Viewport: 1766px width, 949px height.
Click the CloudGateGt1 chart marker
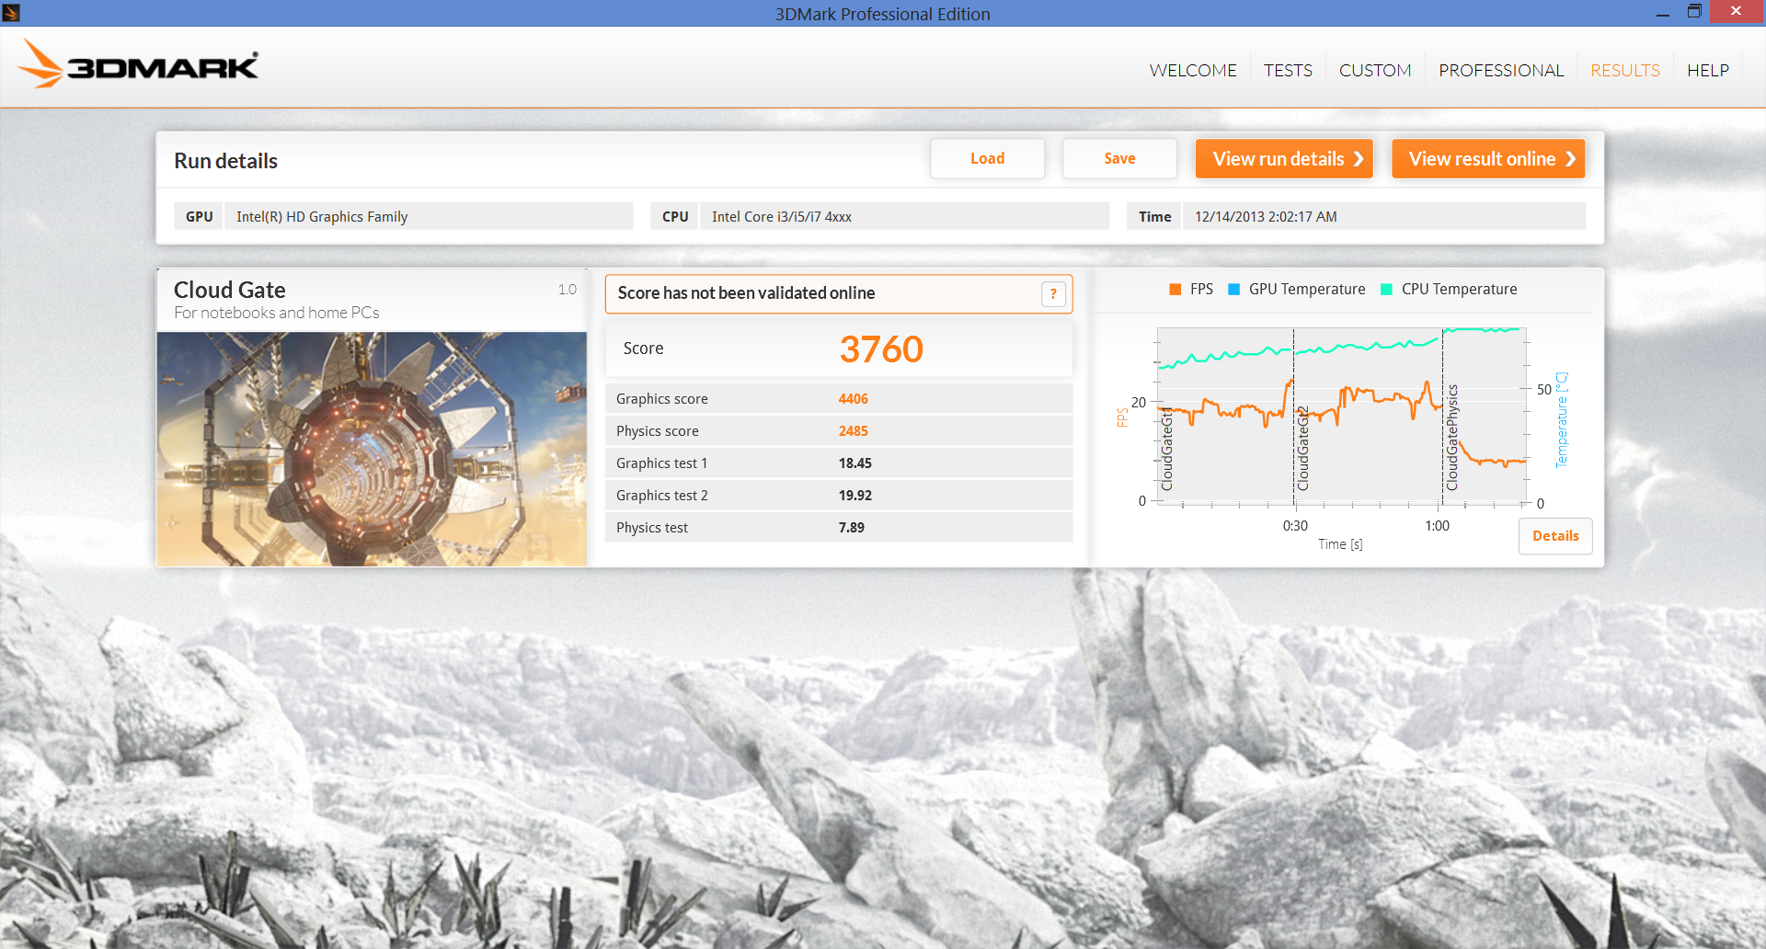pyautogui.click(x=1166, y=449)
